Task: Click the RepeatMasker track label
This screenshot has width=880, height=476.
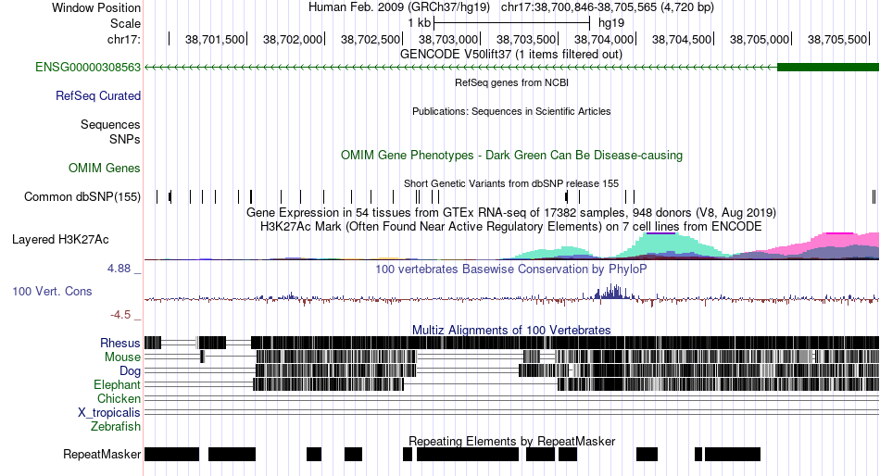Action: point(102,454)
